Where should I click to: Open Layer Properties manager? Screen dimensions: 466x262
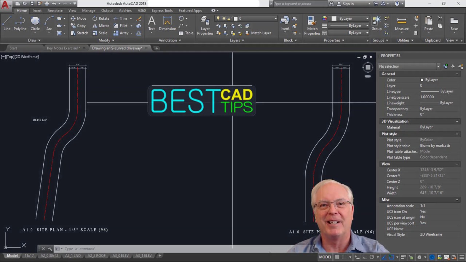point(205,25)
